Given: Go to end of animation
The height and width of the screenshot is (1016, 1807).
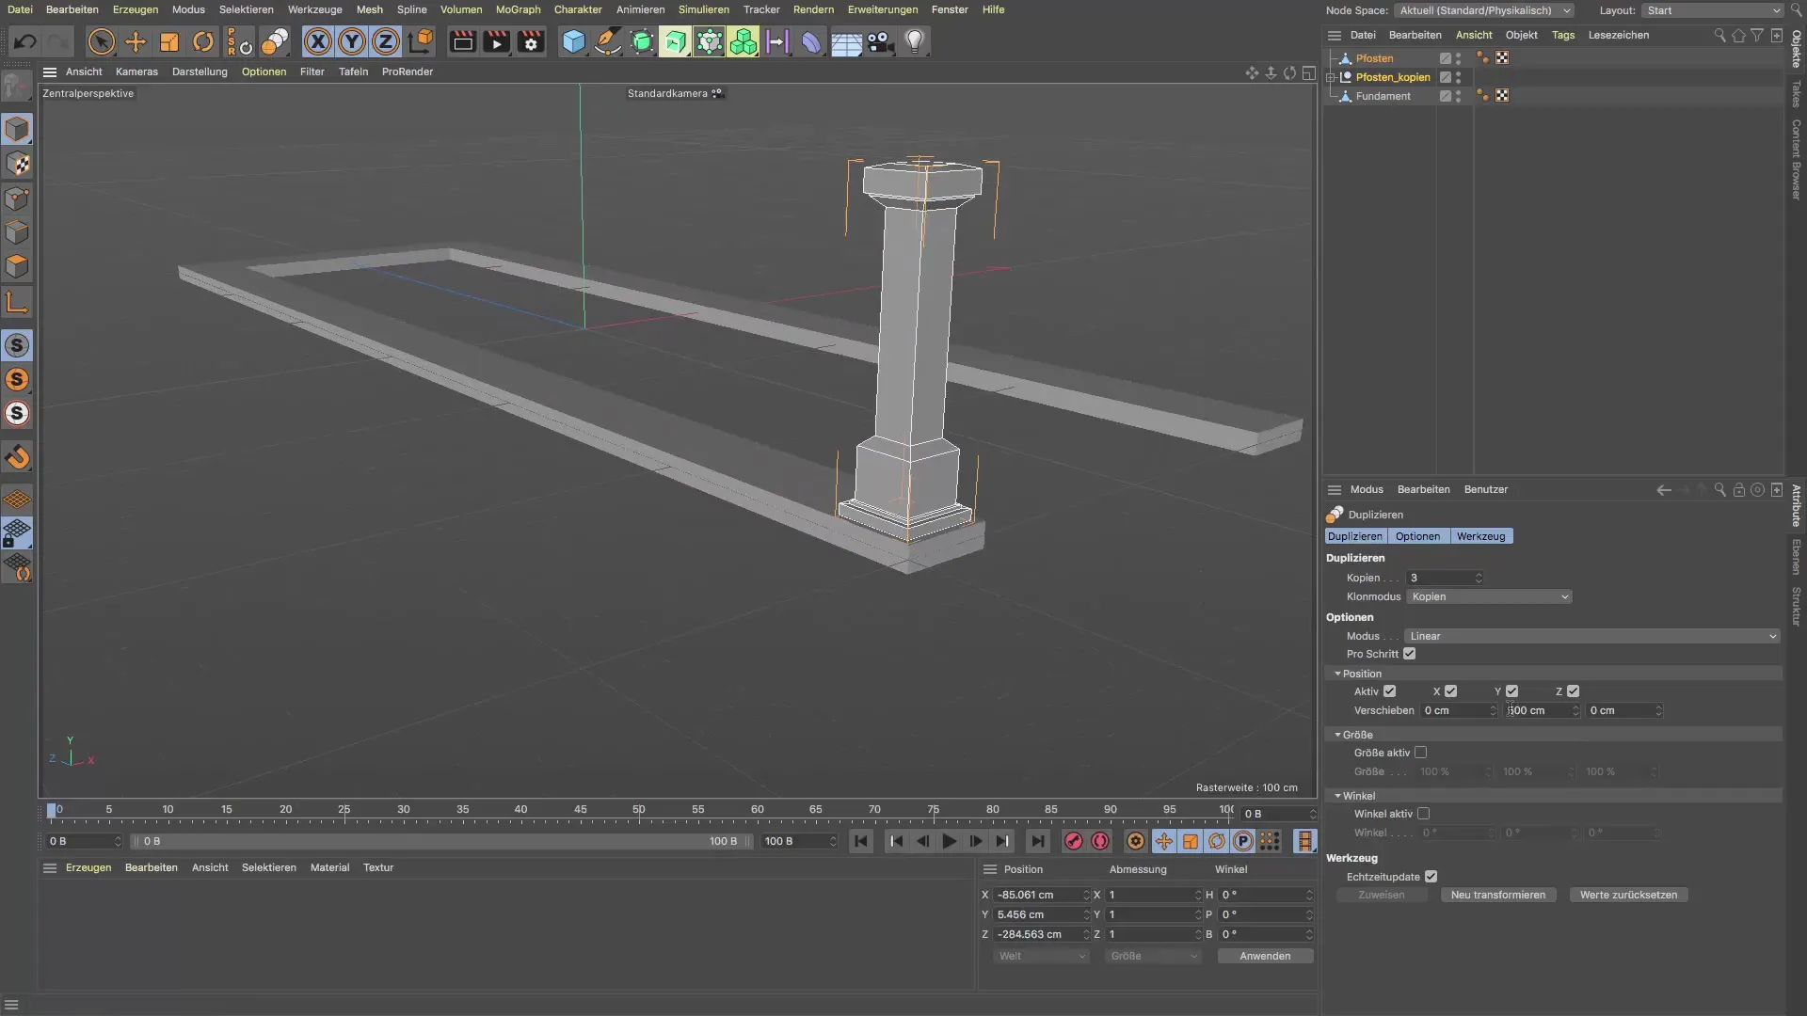Looking at the screenshot, I should point(1036,841).
